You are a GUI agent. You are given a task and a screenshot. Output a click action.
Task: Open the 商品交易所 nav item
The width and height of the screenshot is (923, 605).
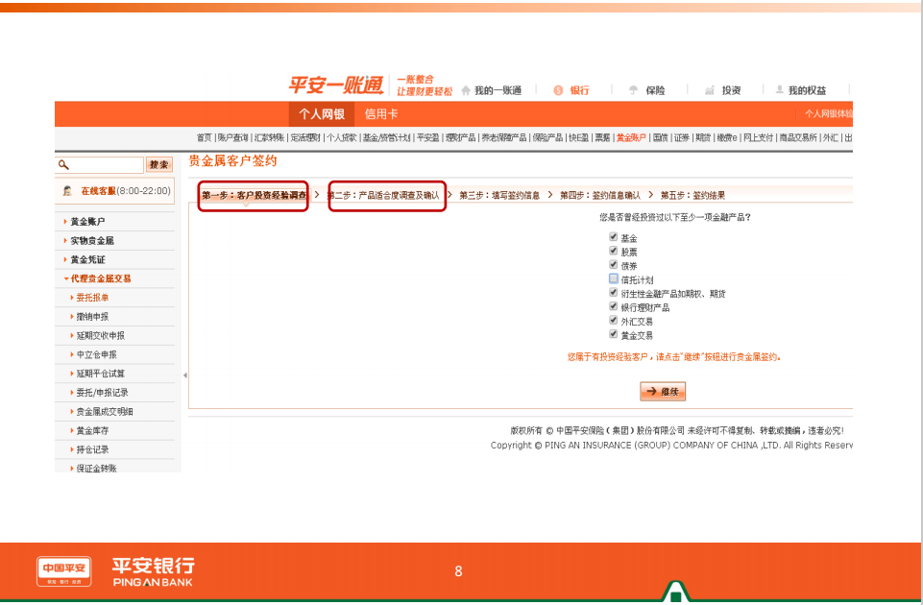tap(798, 137)
